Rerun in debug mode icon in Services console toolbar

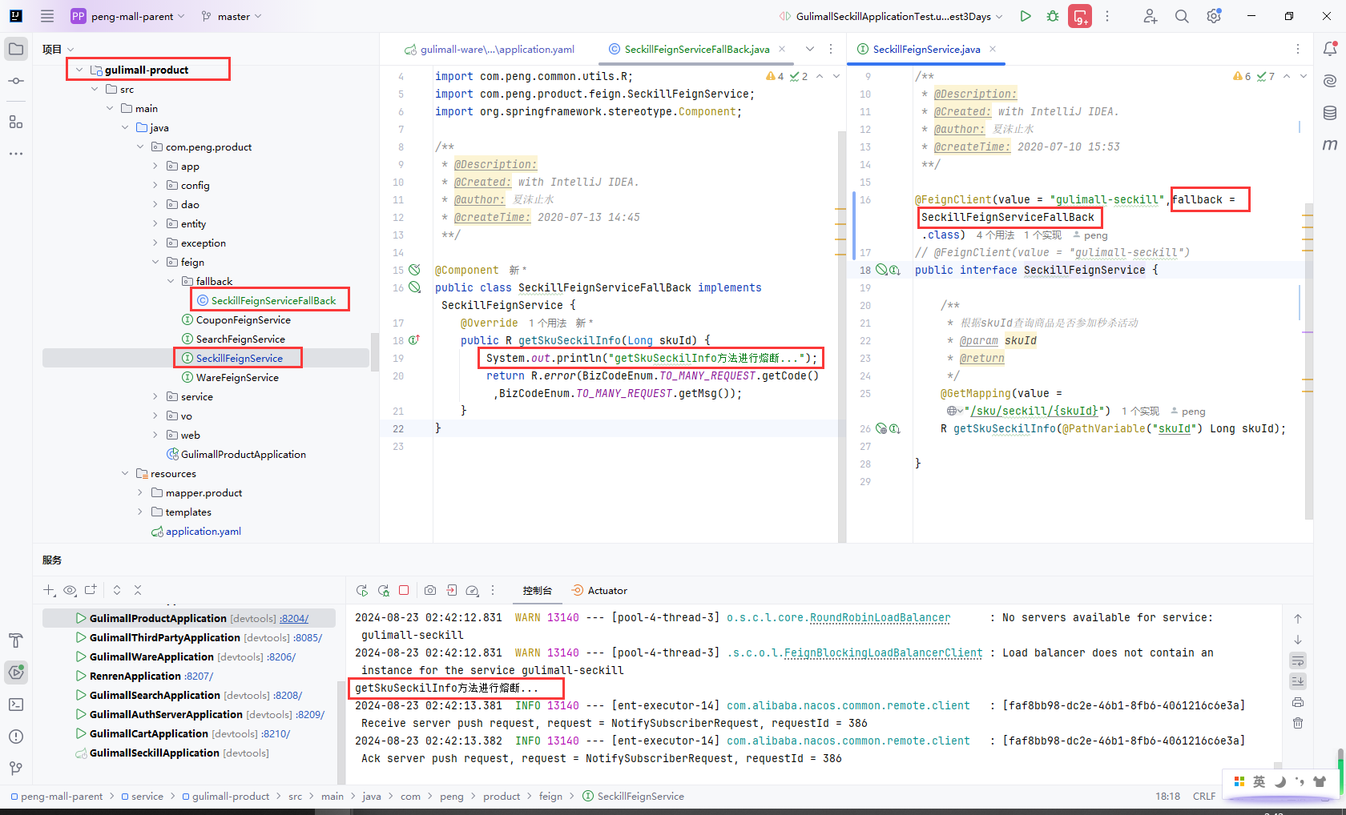click(384, 590)
